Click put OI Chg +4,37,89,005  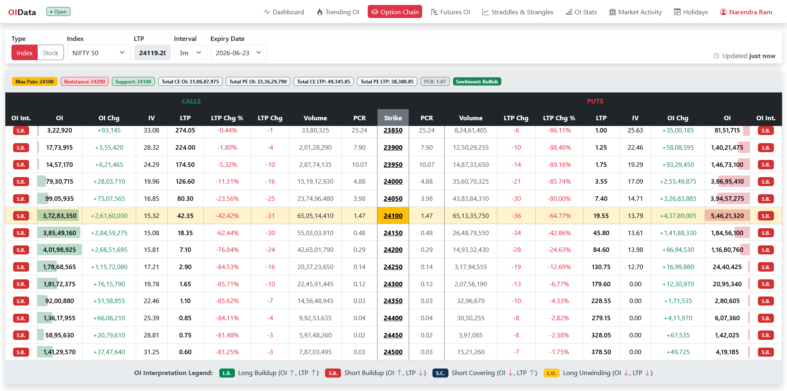678,216
